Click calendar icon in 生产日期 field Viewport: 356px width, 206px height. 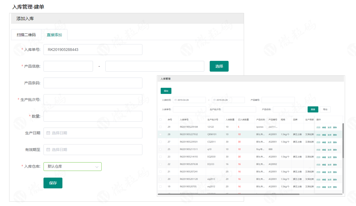click(x=48, y=133)
